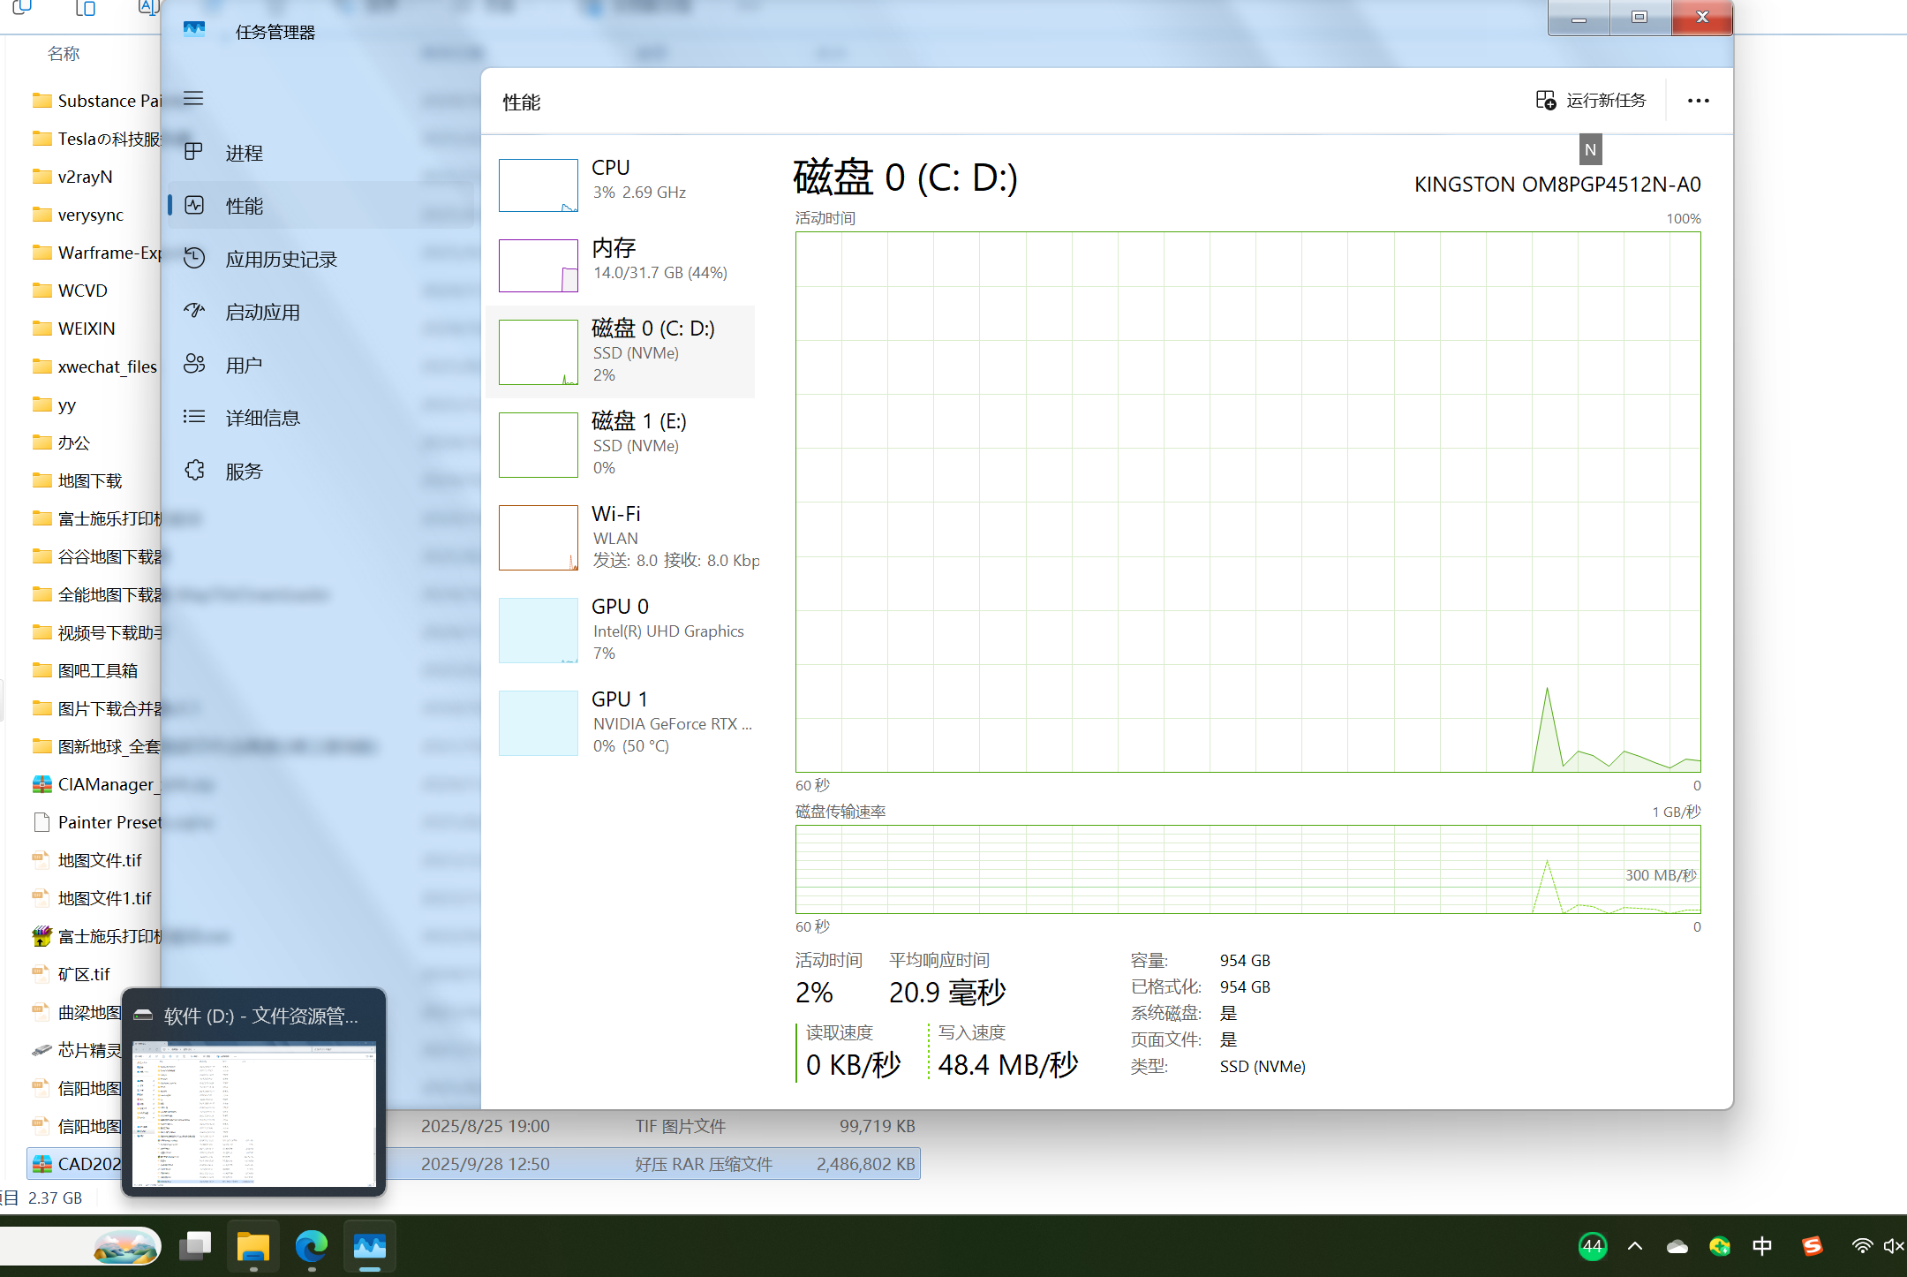The image size is (1907, 1277).
Task: Click the 用户 people icon
Action: (194, 364)
